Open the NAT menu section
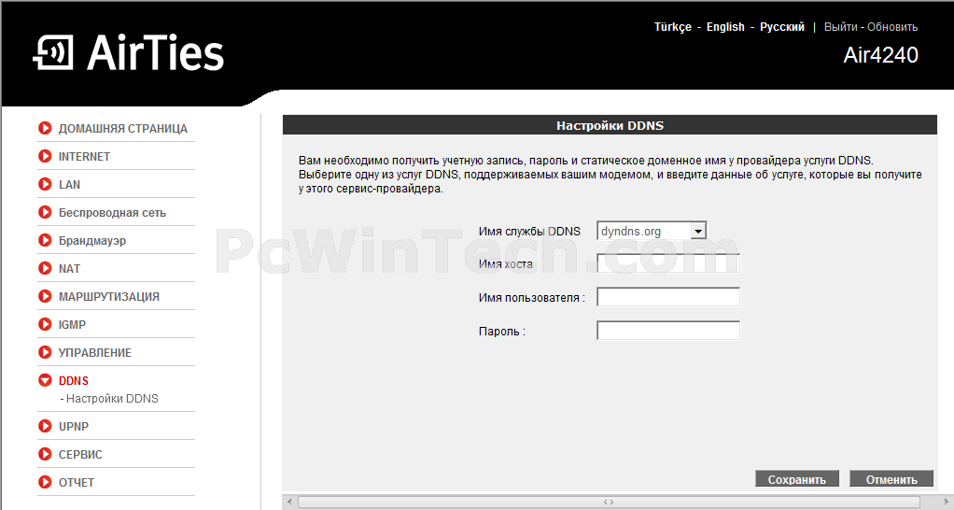Viewport: 954px width, 510px height. [69, 268]
